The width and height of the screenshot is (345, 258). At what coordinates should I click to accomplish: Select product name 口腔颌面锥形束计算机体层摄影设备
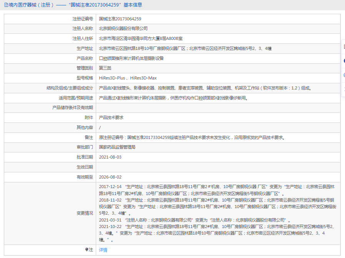tap(132, 58)
